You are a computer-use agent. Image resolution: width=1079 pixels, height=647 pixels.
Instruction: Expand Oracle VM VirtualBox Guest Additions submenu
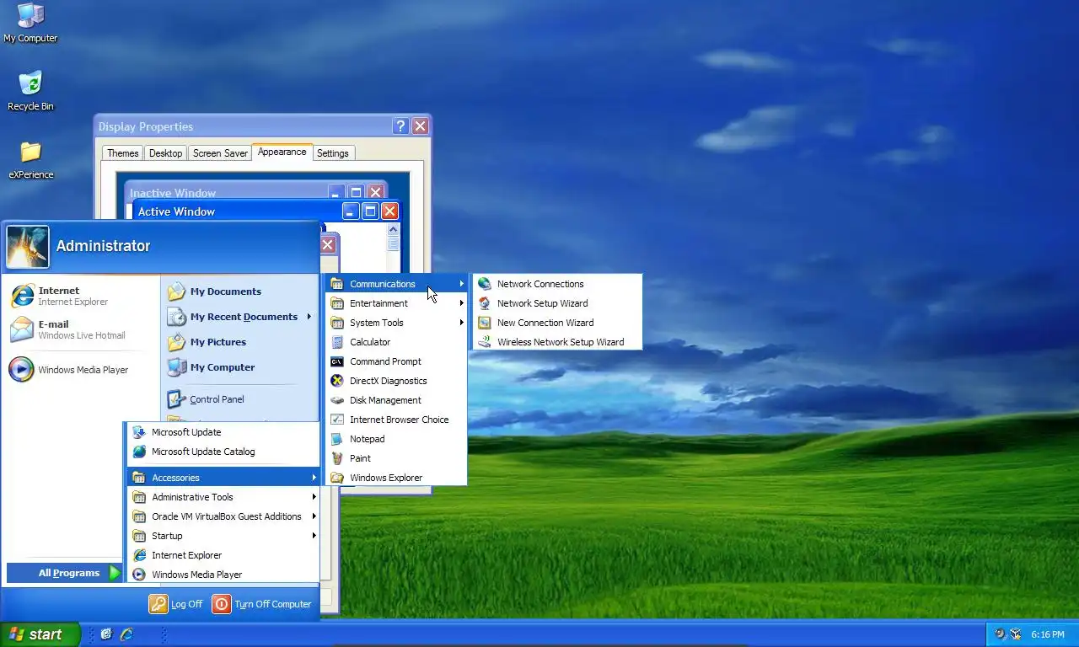(223, 516)
